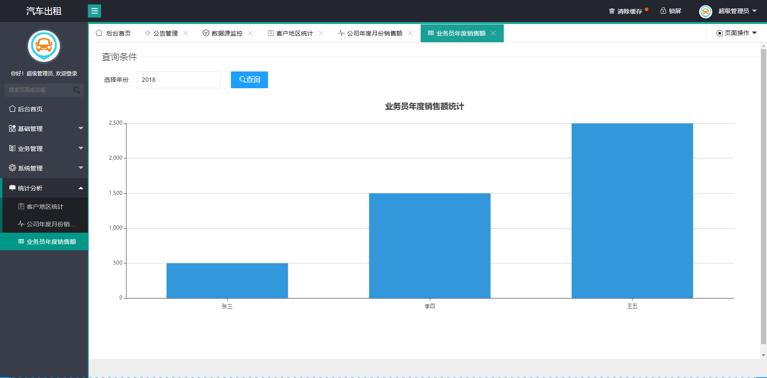The width and height of the screenshot is (767, 378).
Task: Click the cube icon on the 数据源监控 tab
Action: pos(206,33)
